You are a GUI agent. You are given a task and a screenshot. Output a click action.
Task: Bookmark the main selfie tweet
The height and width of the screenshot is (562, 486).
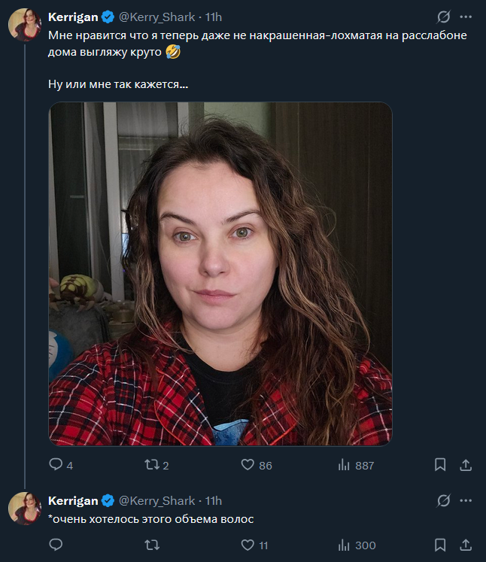440,465
